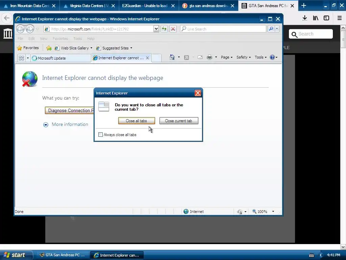Click the Internet Archive logo icon

pyautogui.click(x=8, y=34)
